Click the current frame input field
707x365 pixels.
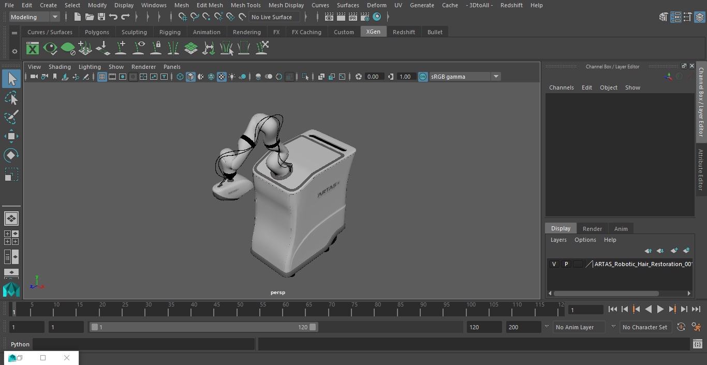coord(585,310)
